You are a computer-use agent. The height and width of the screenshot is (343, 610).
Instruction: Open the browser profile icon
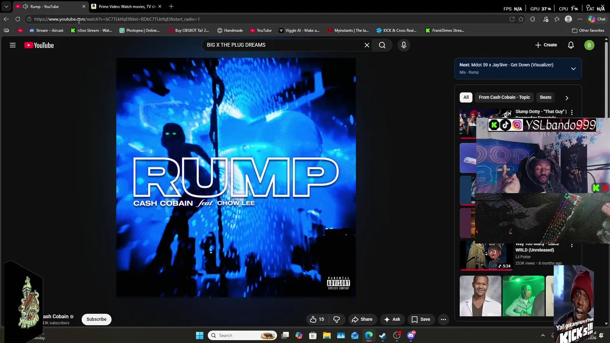(568, 19)
